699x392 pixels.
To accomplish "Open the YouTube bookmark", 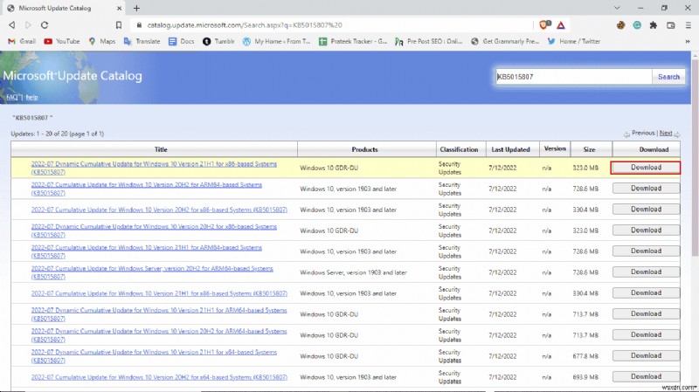I will [61, 41].
